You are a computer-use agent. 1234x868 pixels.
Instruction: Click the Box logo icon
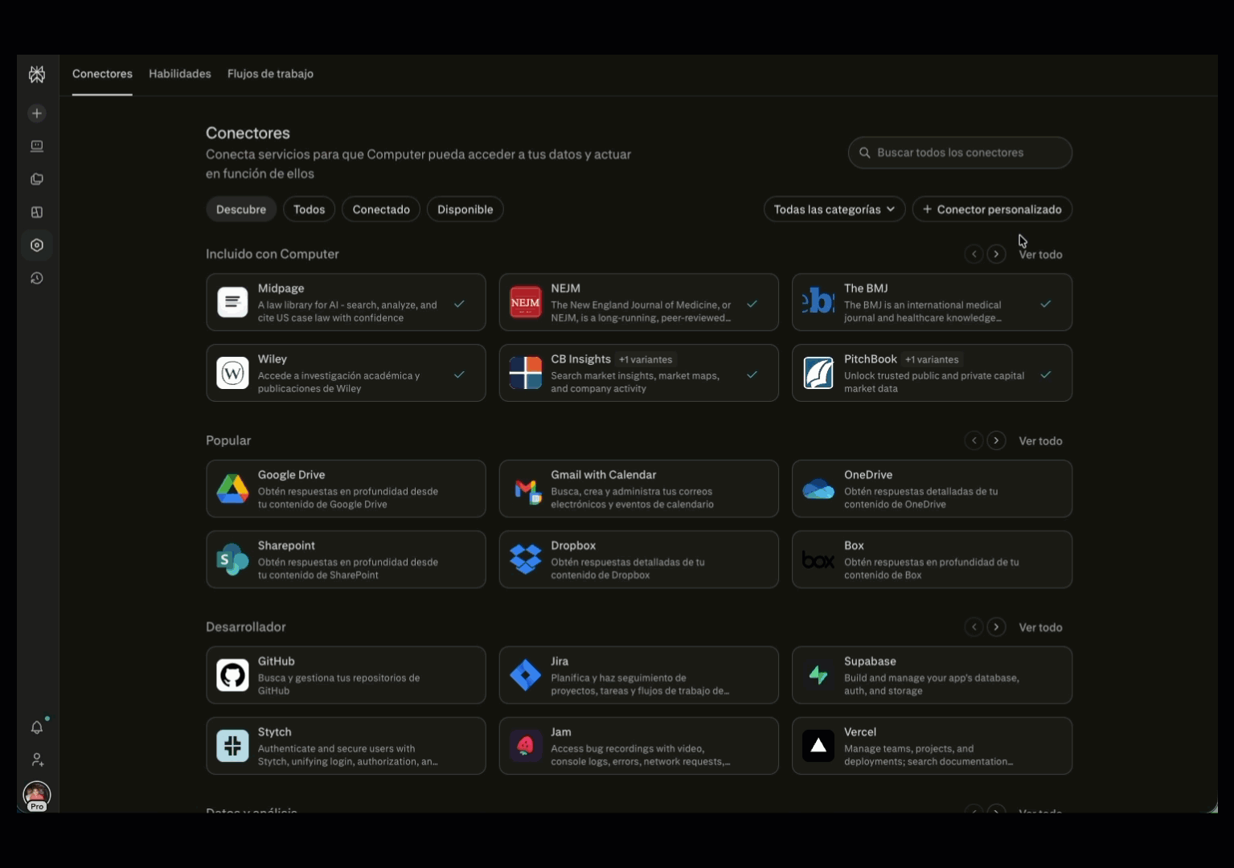tap(818, 559)
